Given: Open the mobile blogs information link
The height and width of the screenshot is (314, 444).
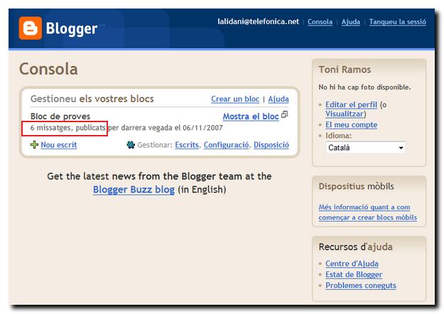Looking at the screenshot, I should pos(367,212).
